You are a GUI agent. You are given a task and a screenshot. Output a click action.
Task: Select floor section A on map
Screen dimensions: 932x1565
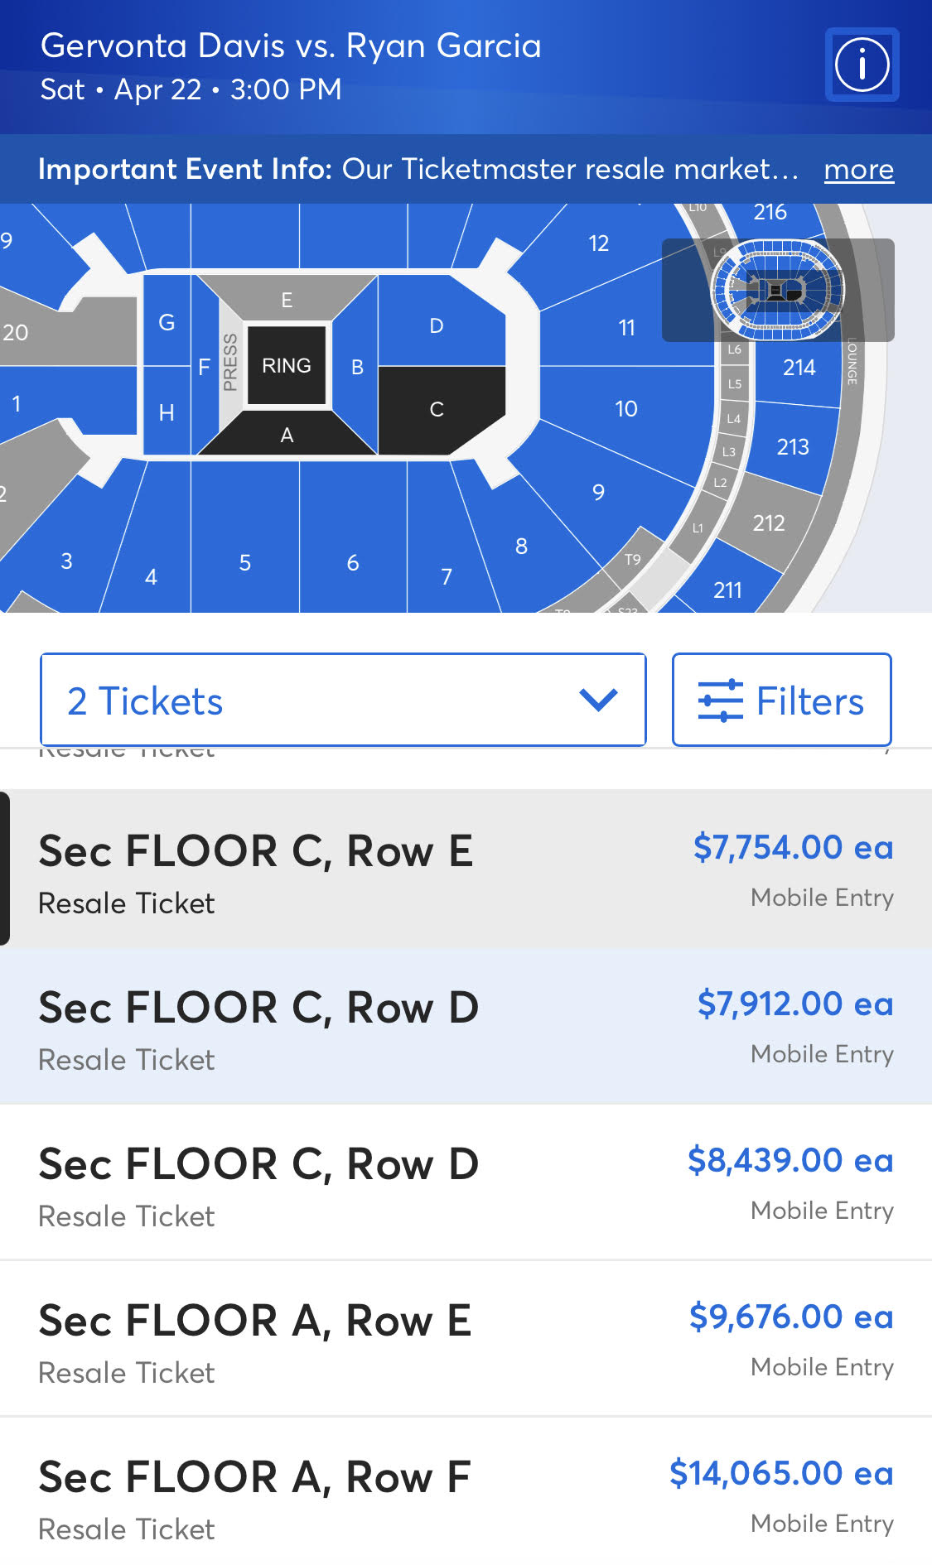coord(287,435)
